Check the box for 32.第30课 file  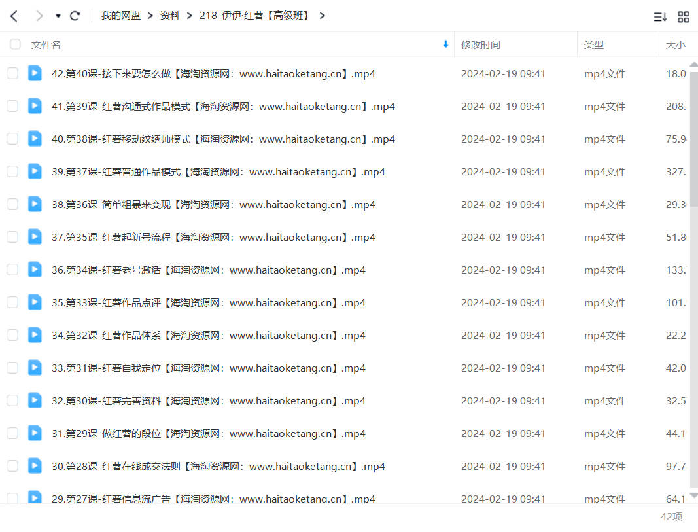(x=12, y=400)
